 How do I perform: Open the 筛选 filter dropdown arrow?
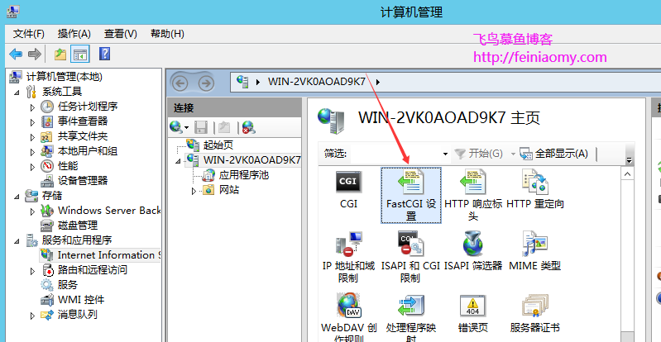445,154
